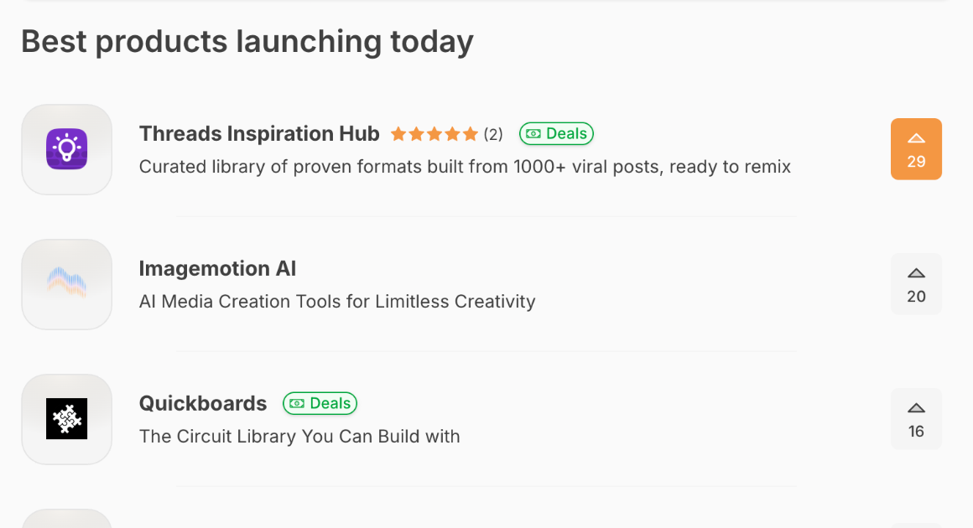973x528 pixels.
Task: Click the 'Curated library of proven formats' description
Action: pos(465,167)
